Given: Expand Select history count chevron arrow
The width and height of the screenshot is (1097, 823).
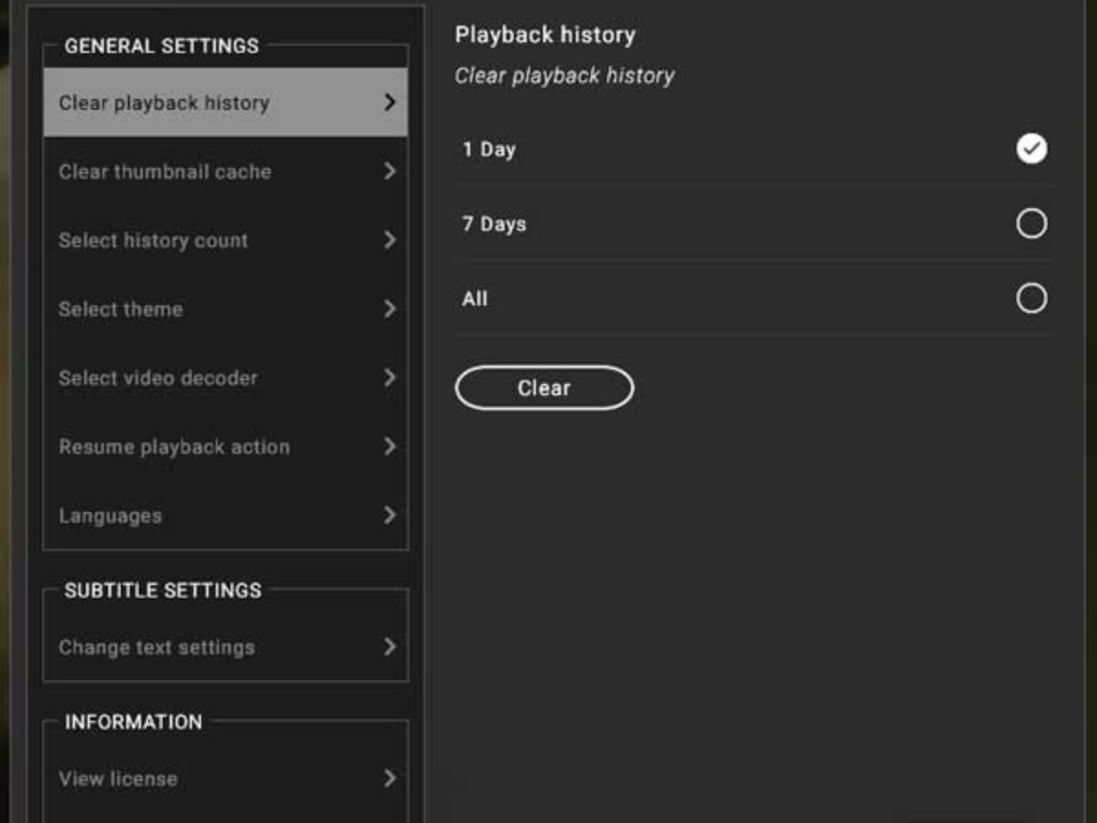Looking at the screenshot, I should click(x=390, y=240).
